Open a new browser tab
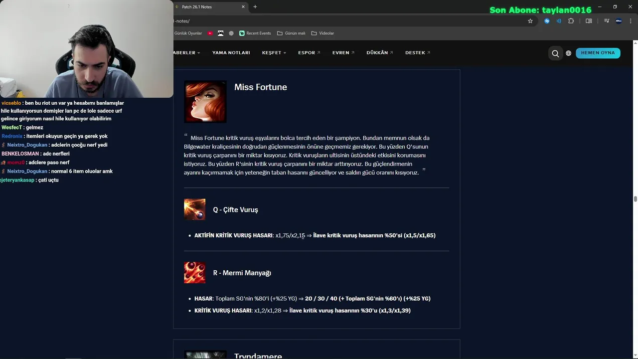This screenshot has height=359, width=638. (x=255, y=6)
